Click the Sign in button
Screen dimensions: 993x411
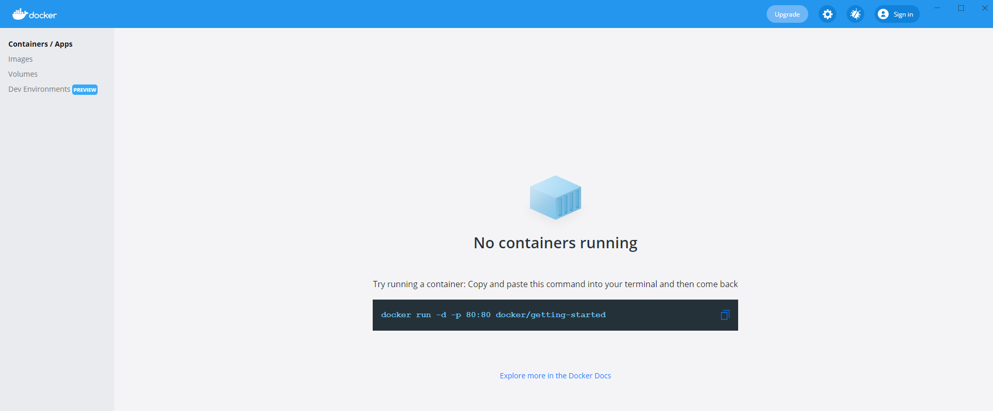(897, 14)
